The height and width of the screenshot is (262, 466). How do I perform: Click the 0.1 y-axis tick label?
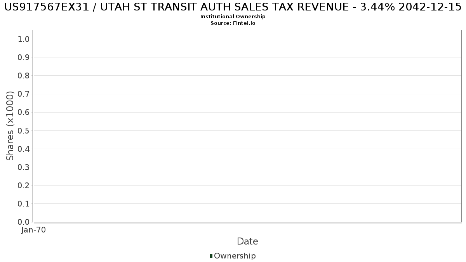point(24,204)
